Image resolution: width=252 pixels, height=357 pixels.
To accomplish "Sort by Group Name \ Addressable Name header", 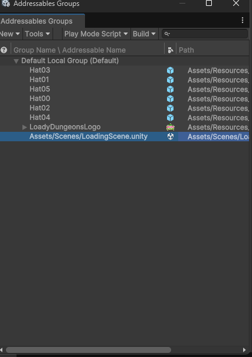I will click(70, 50).
